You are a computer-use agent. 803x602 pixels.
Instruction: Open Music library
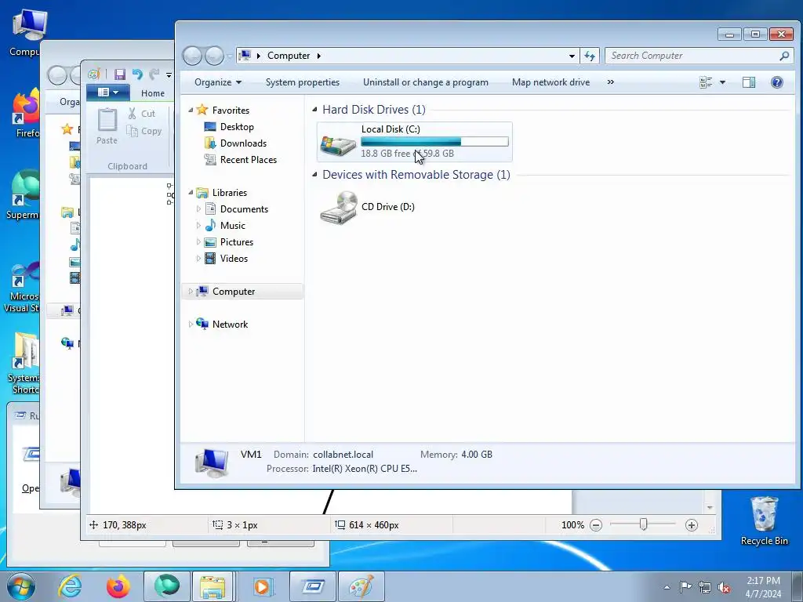point(232,225)
